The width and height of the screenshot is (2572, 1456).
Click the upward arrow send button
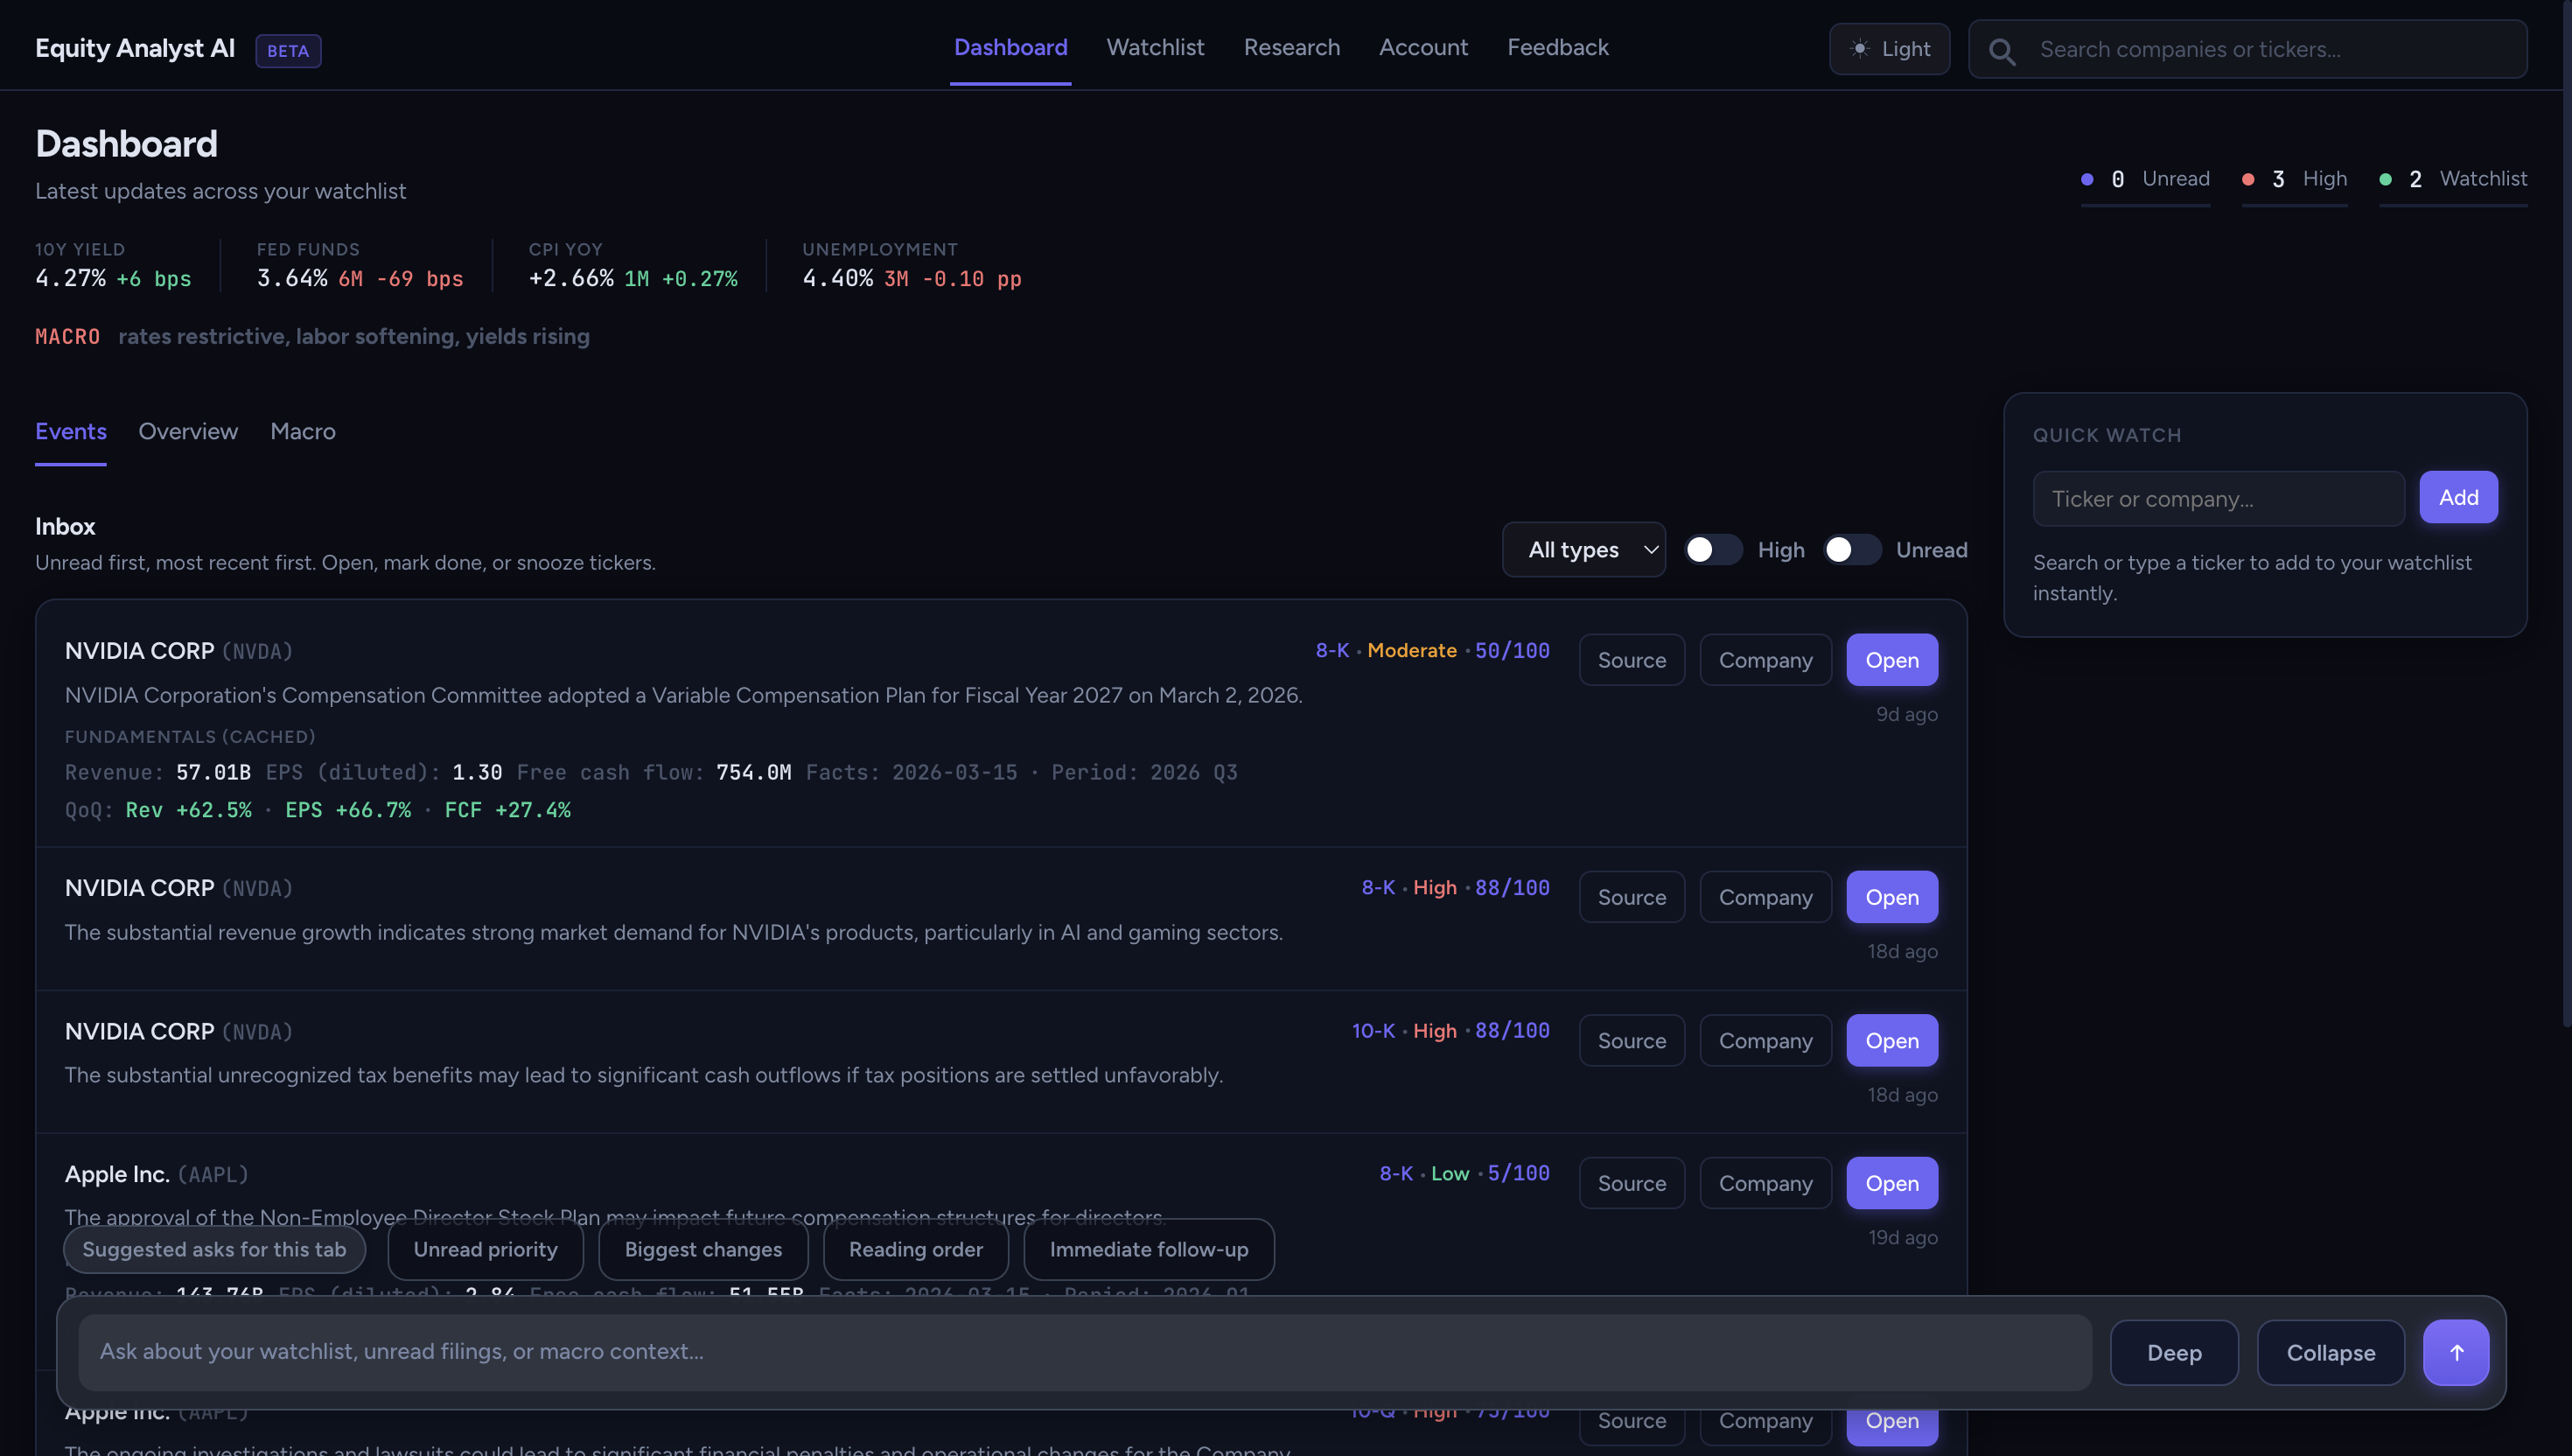point(2457,1352)
